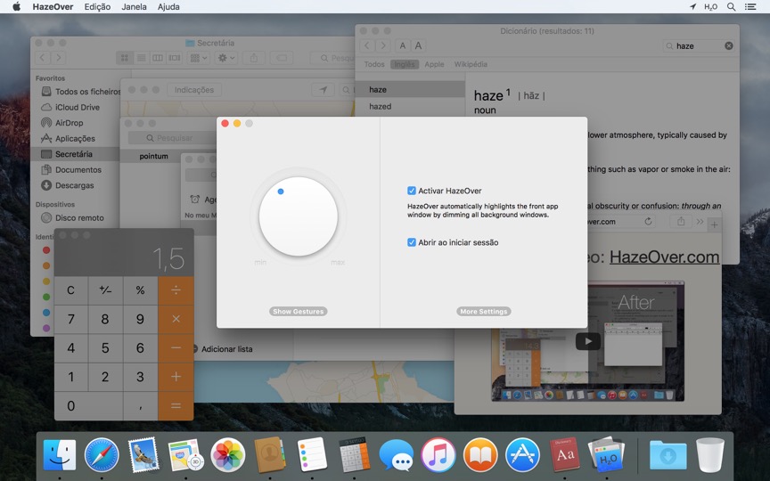Open Contacts book in the Dock
This screenshot has width=770, height=481.
coord(270,455)
